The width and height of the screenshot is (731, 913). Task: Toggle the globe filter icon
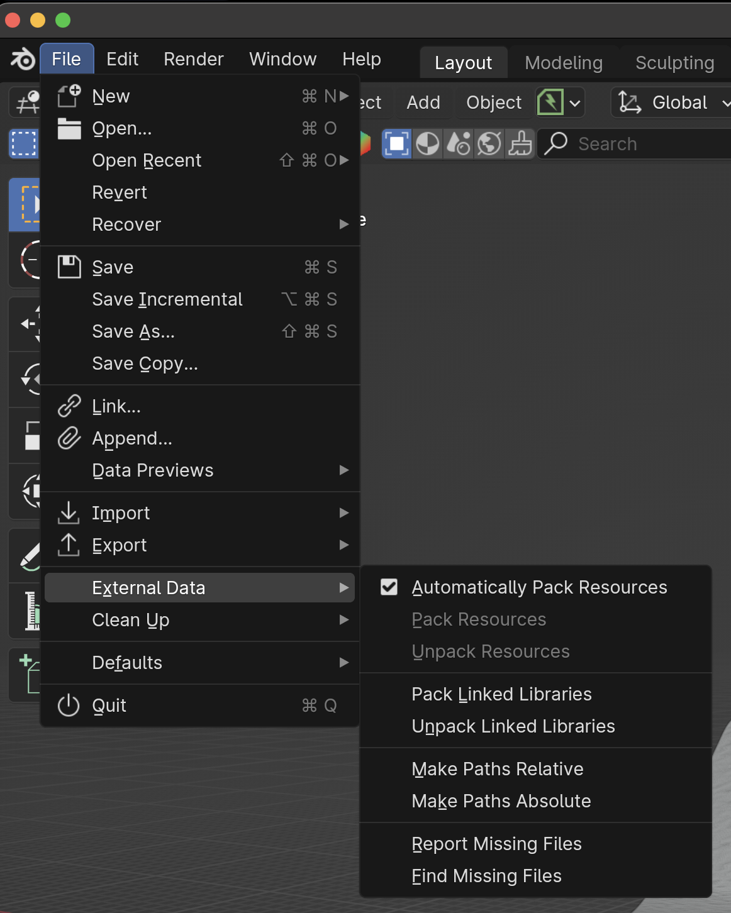pos(489,144)
